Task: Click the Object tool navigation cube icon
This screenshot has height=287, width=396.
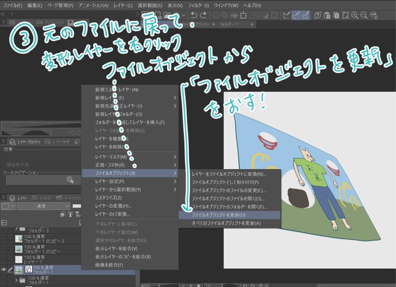Action: tap(70, 180)
